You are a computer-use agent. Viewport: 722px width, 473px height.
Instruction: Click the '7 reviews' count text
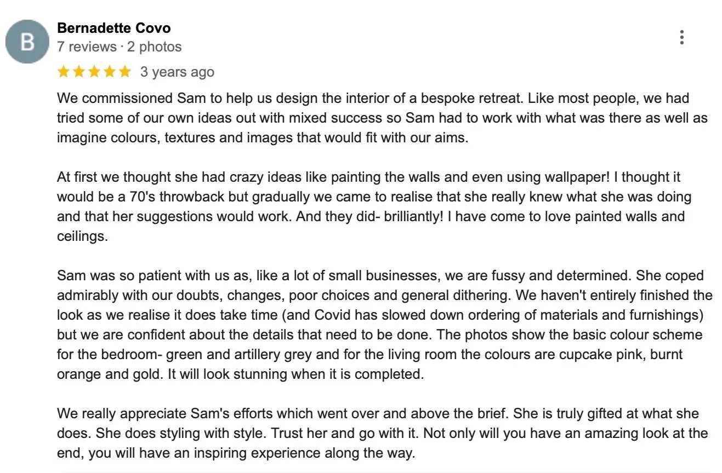pos(87,47)
